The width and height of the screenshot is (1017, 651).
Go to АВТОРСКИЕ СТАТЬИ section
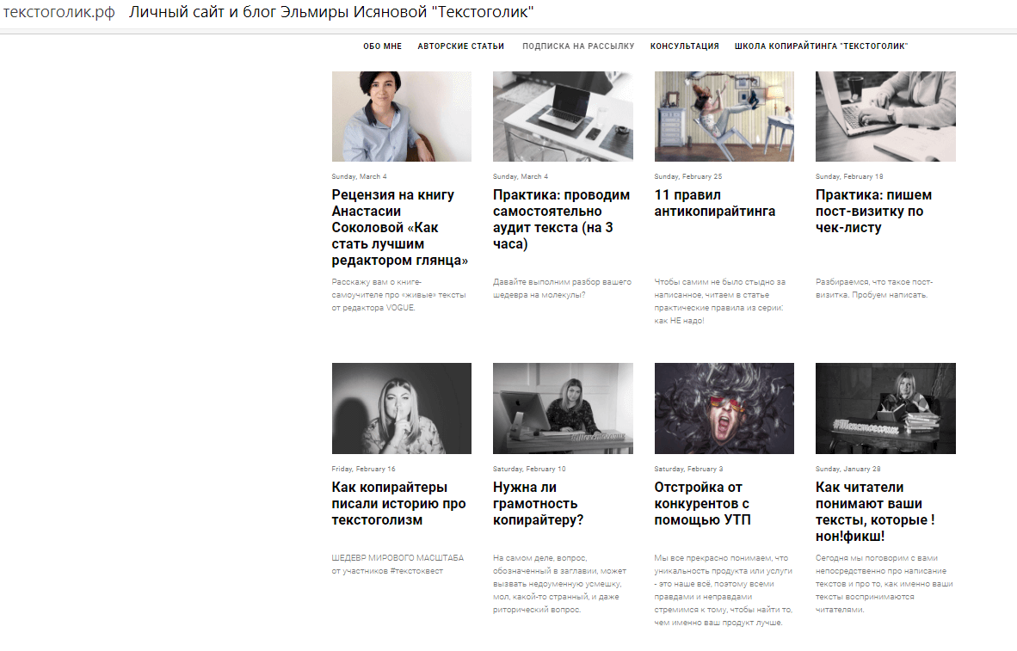pyautogui.click(x=460, y=46)
